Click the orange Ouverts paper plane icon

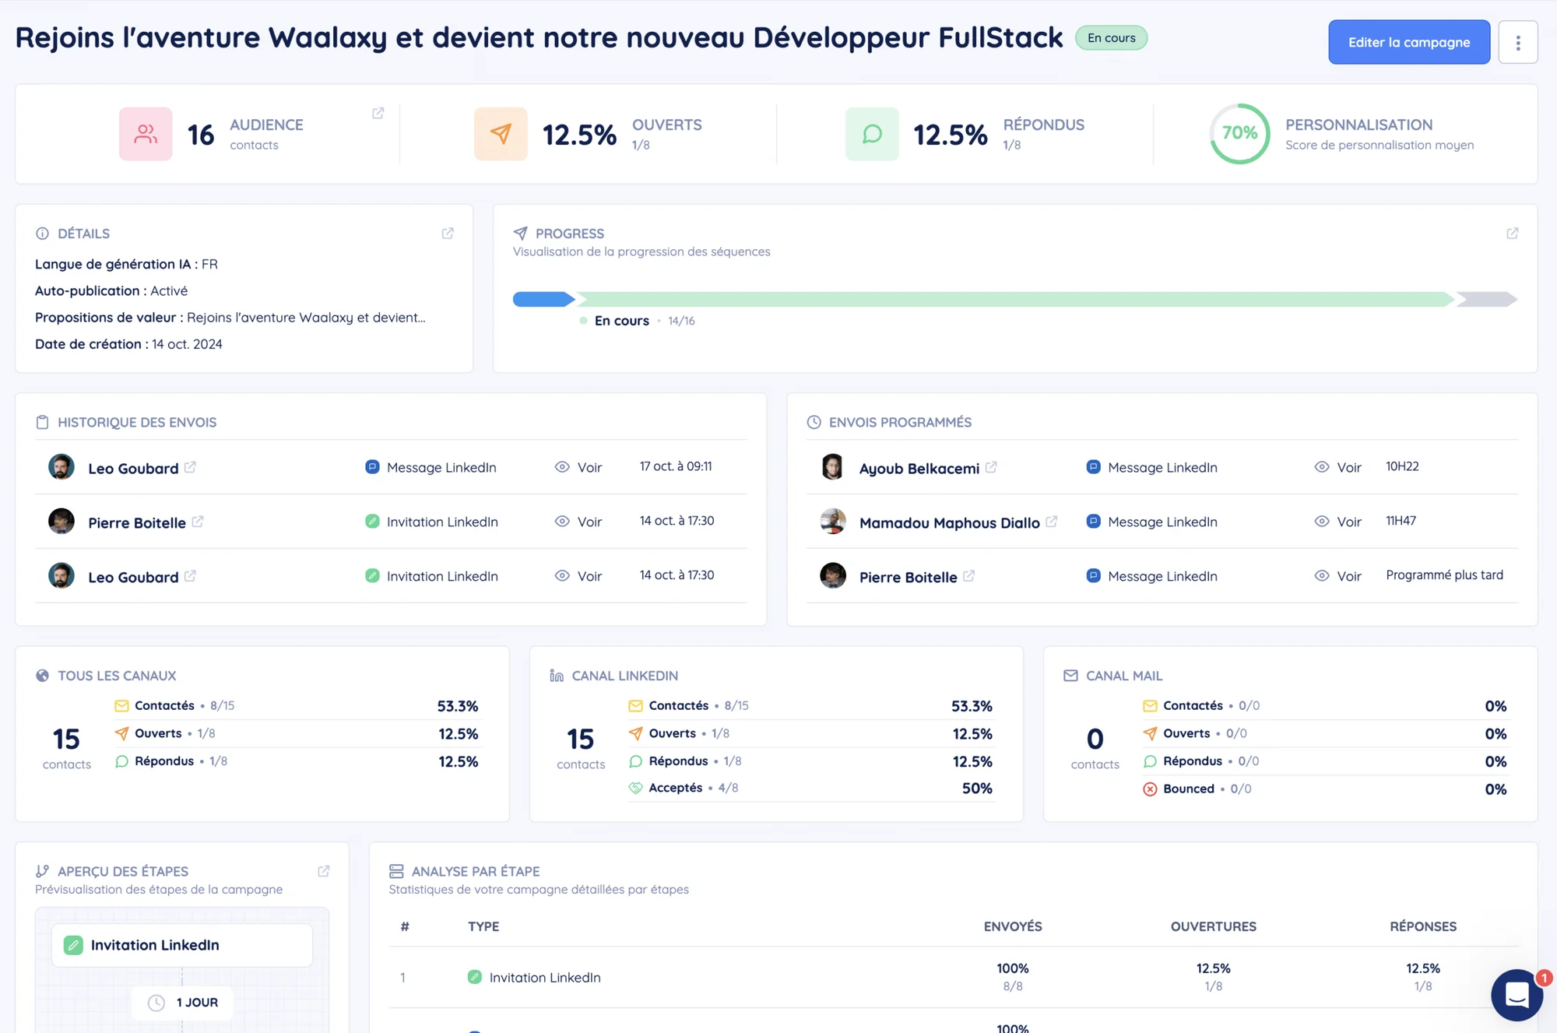(x=501, y=134)
